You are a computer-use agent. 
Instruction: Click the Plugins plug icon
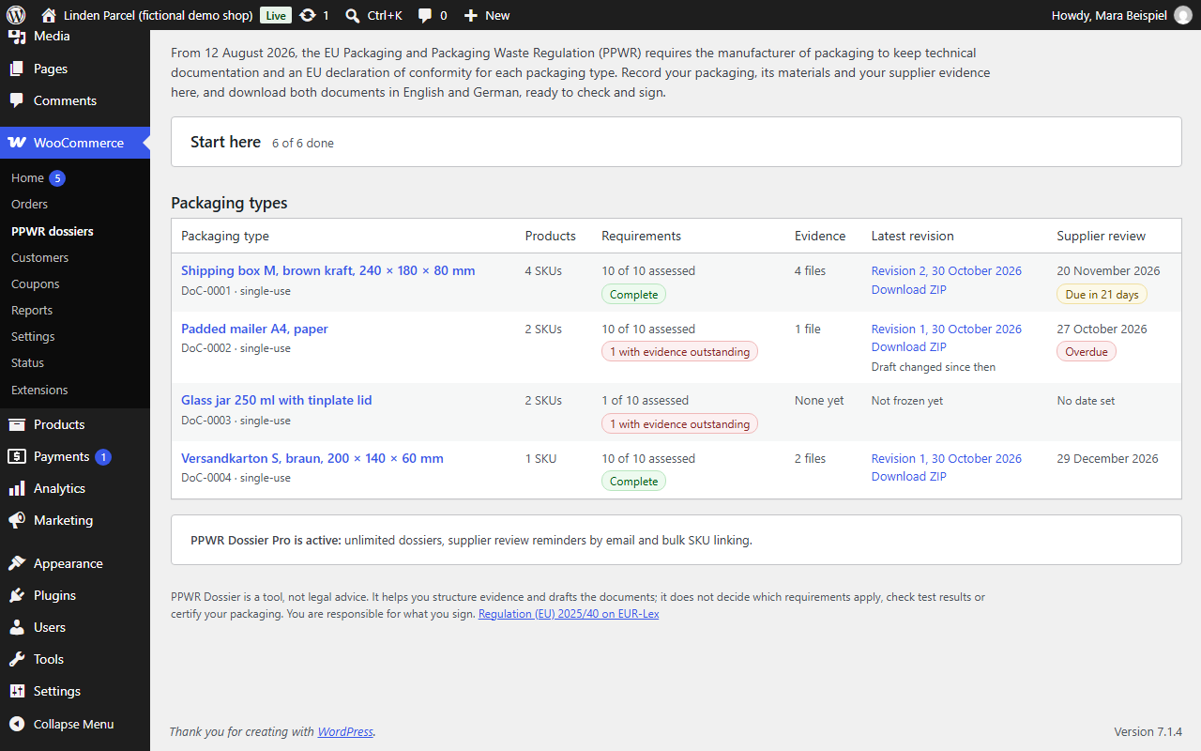tap(17, 595)
